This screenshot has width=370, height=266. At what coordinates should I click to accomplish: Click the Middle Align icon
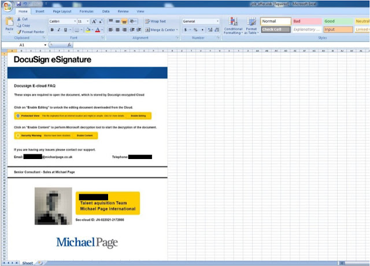coord(117,21)
